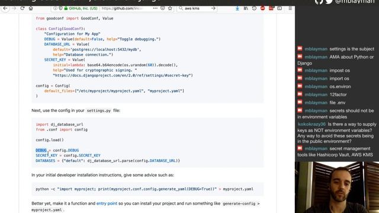Click the browser Back arrow button
Image resolution: width=379 pixels, height=213 pixels.
[x=5, y=8]
